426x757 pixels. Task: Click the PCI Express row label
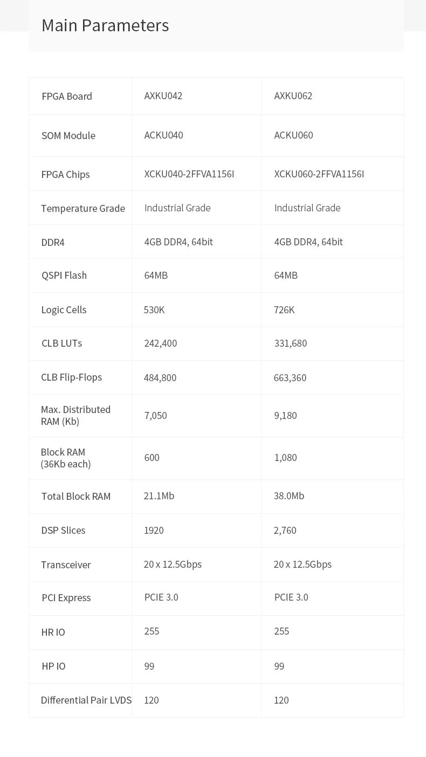(66, 597)
